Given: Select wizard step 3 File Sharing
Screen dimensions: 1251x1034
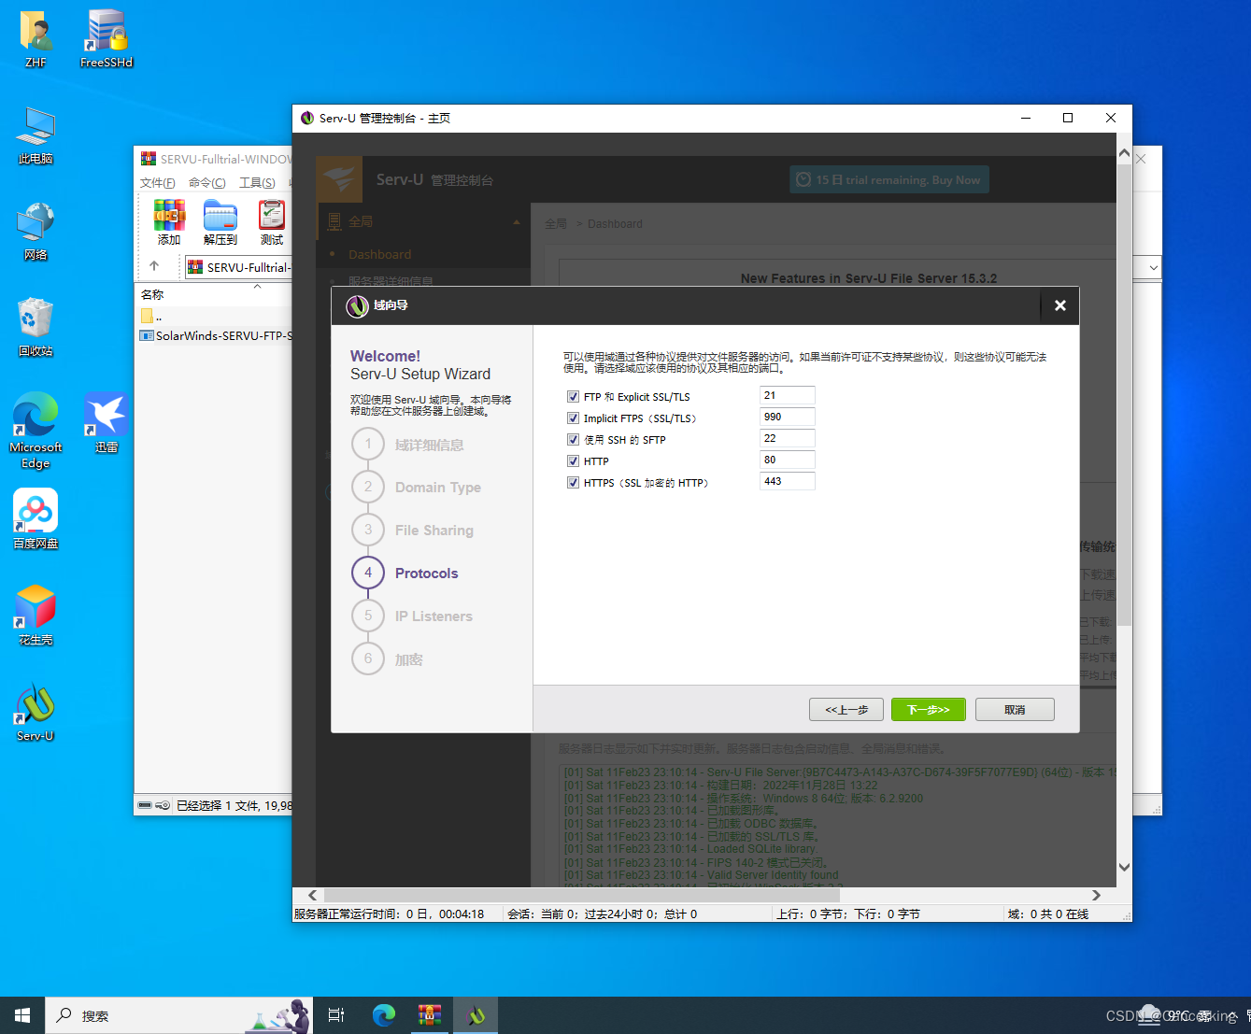Looking at the screenshot, I should pos(413,531).
